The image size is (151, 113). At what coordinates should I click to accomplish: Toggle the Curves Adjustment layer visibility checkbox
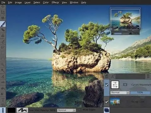(107, 85)
